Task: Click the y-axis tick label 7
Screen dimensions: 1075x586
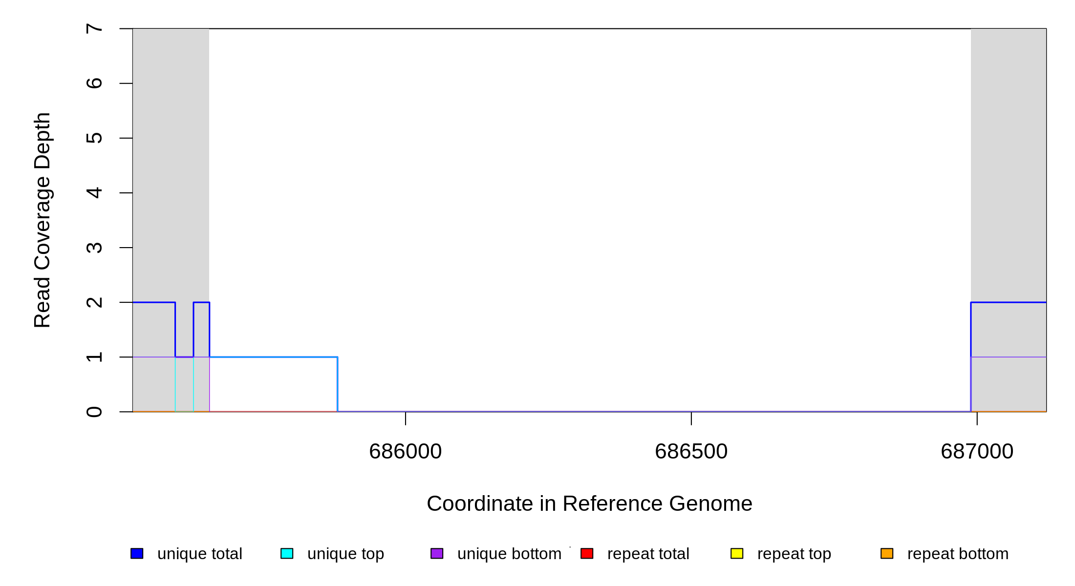Action: [94, 29]
